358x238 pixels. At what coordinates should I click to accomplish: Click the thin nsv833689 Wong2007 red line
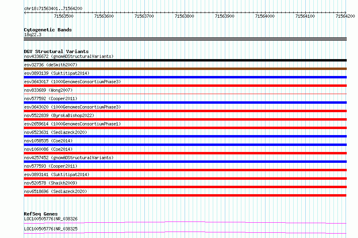click(185, 94)
